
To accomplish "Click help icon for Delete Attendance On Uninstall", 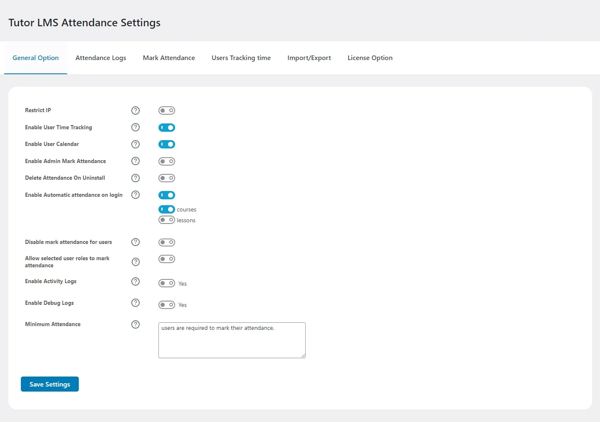I will pyautogui.click(x=135, y=178).
